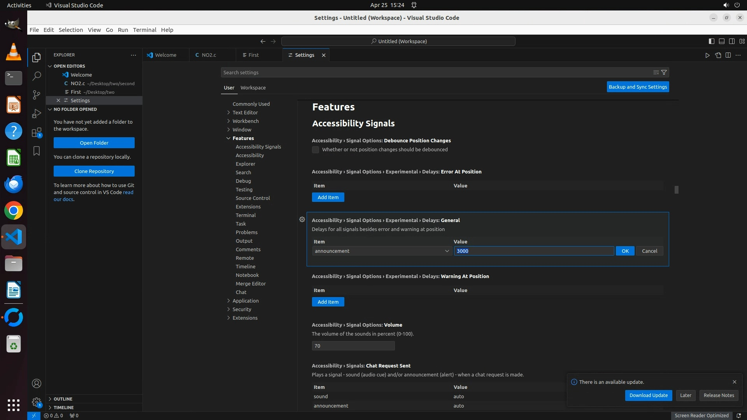
Task: Open the Search view in activity bar
Action: [x=37, y=76]
